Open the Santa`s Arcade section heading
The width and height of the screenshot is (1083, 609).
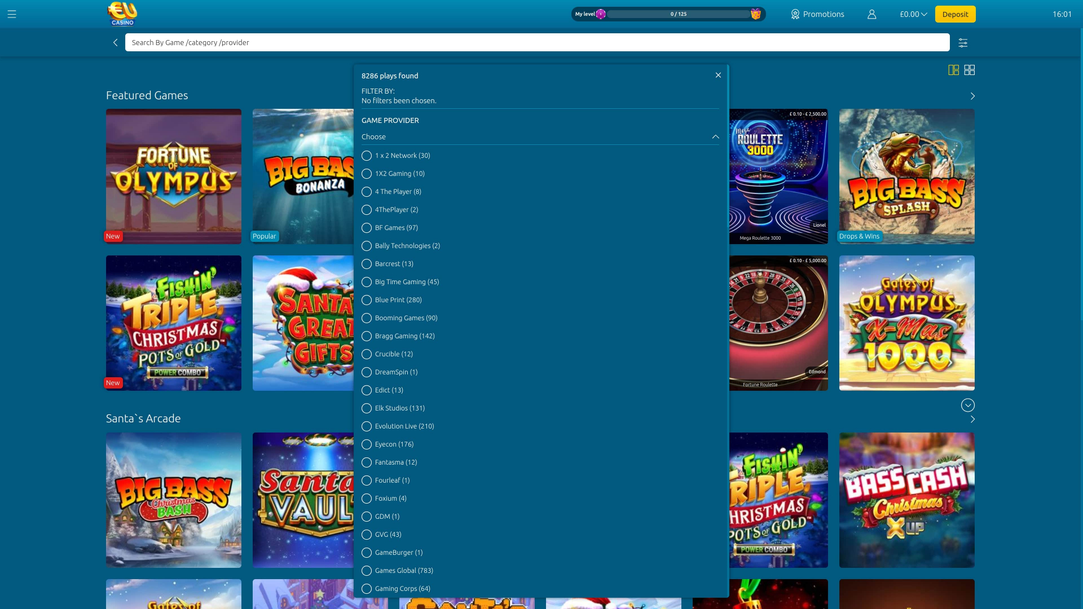tap(143, 418)
